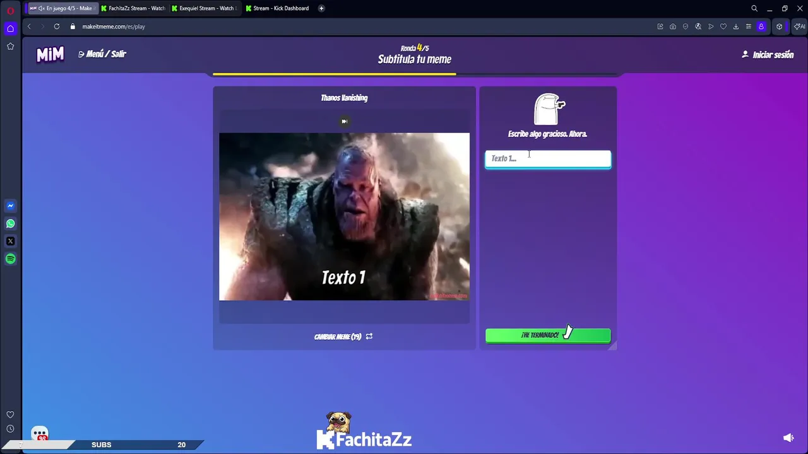The image size is (808, 454).
Task: Add page to bookmarks heart icon
Action: 723,26
